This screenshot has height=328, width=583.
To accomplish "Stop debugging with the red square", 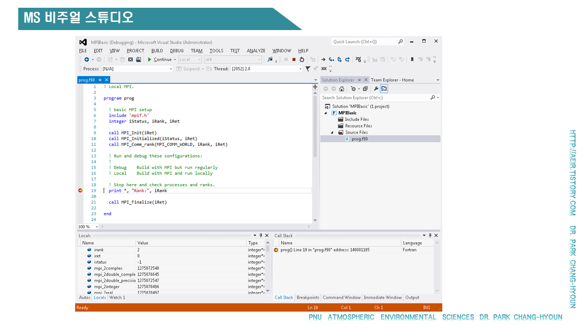I will click(x=294, y=59).
